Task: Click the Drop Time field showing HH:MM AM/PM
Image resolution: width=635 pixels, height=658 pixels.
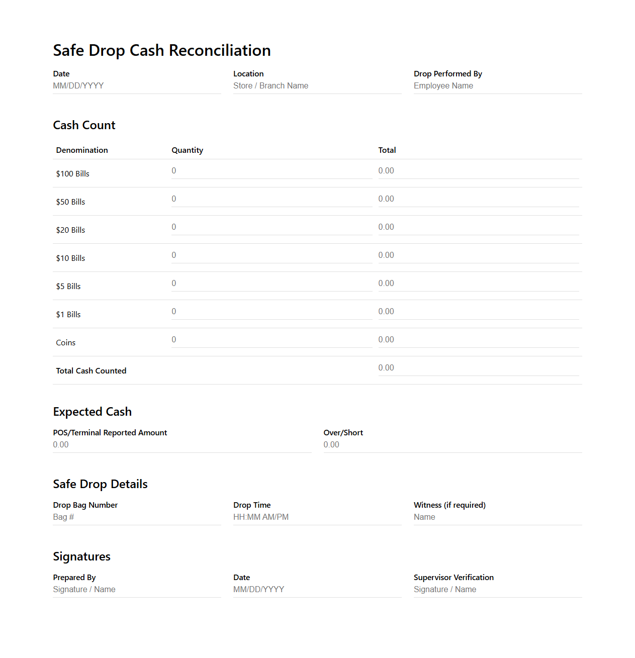Action: click(x=317, y=517)
